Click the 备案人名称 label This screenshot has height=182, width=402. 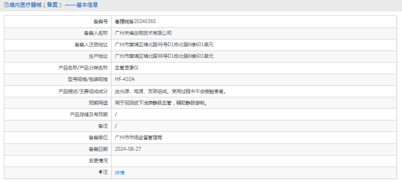click(96, 33)
